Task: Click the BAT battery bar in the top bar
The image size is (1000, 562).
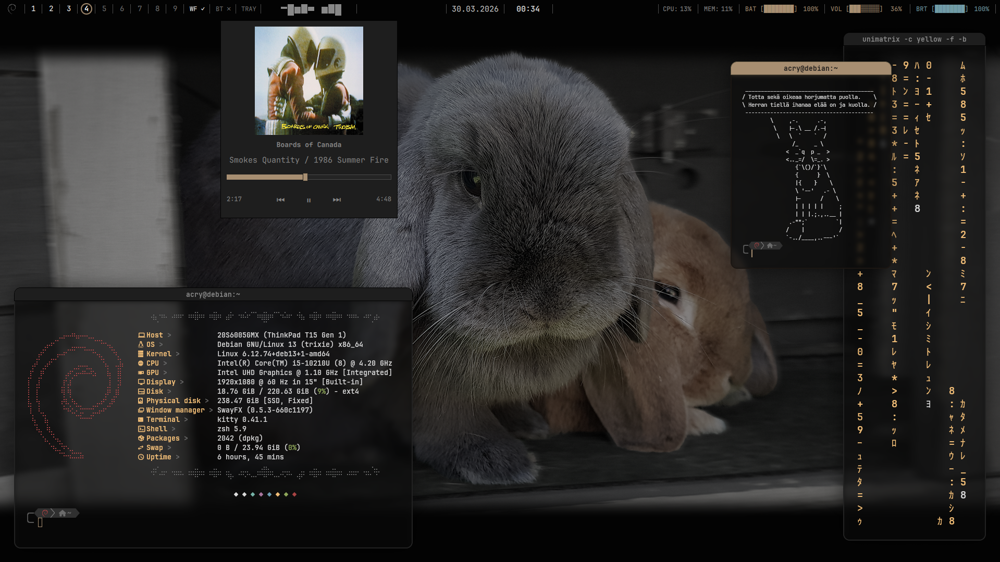Action: 779,9
